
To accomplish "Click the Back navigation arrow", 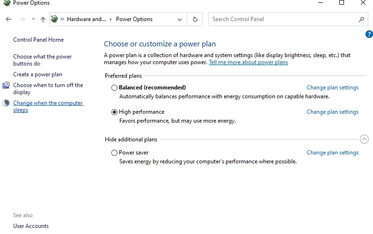I will [x=8, y=19].
